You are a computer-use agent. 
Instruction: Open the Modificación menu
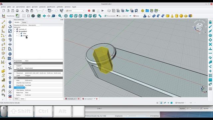[51, 7]
